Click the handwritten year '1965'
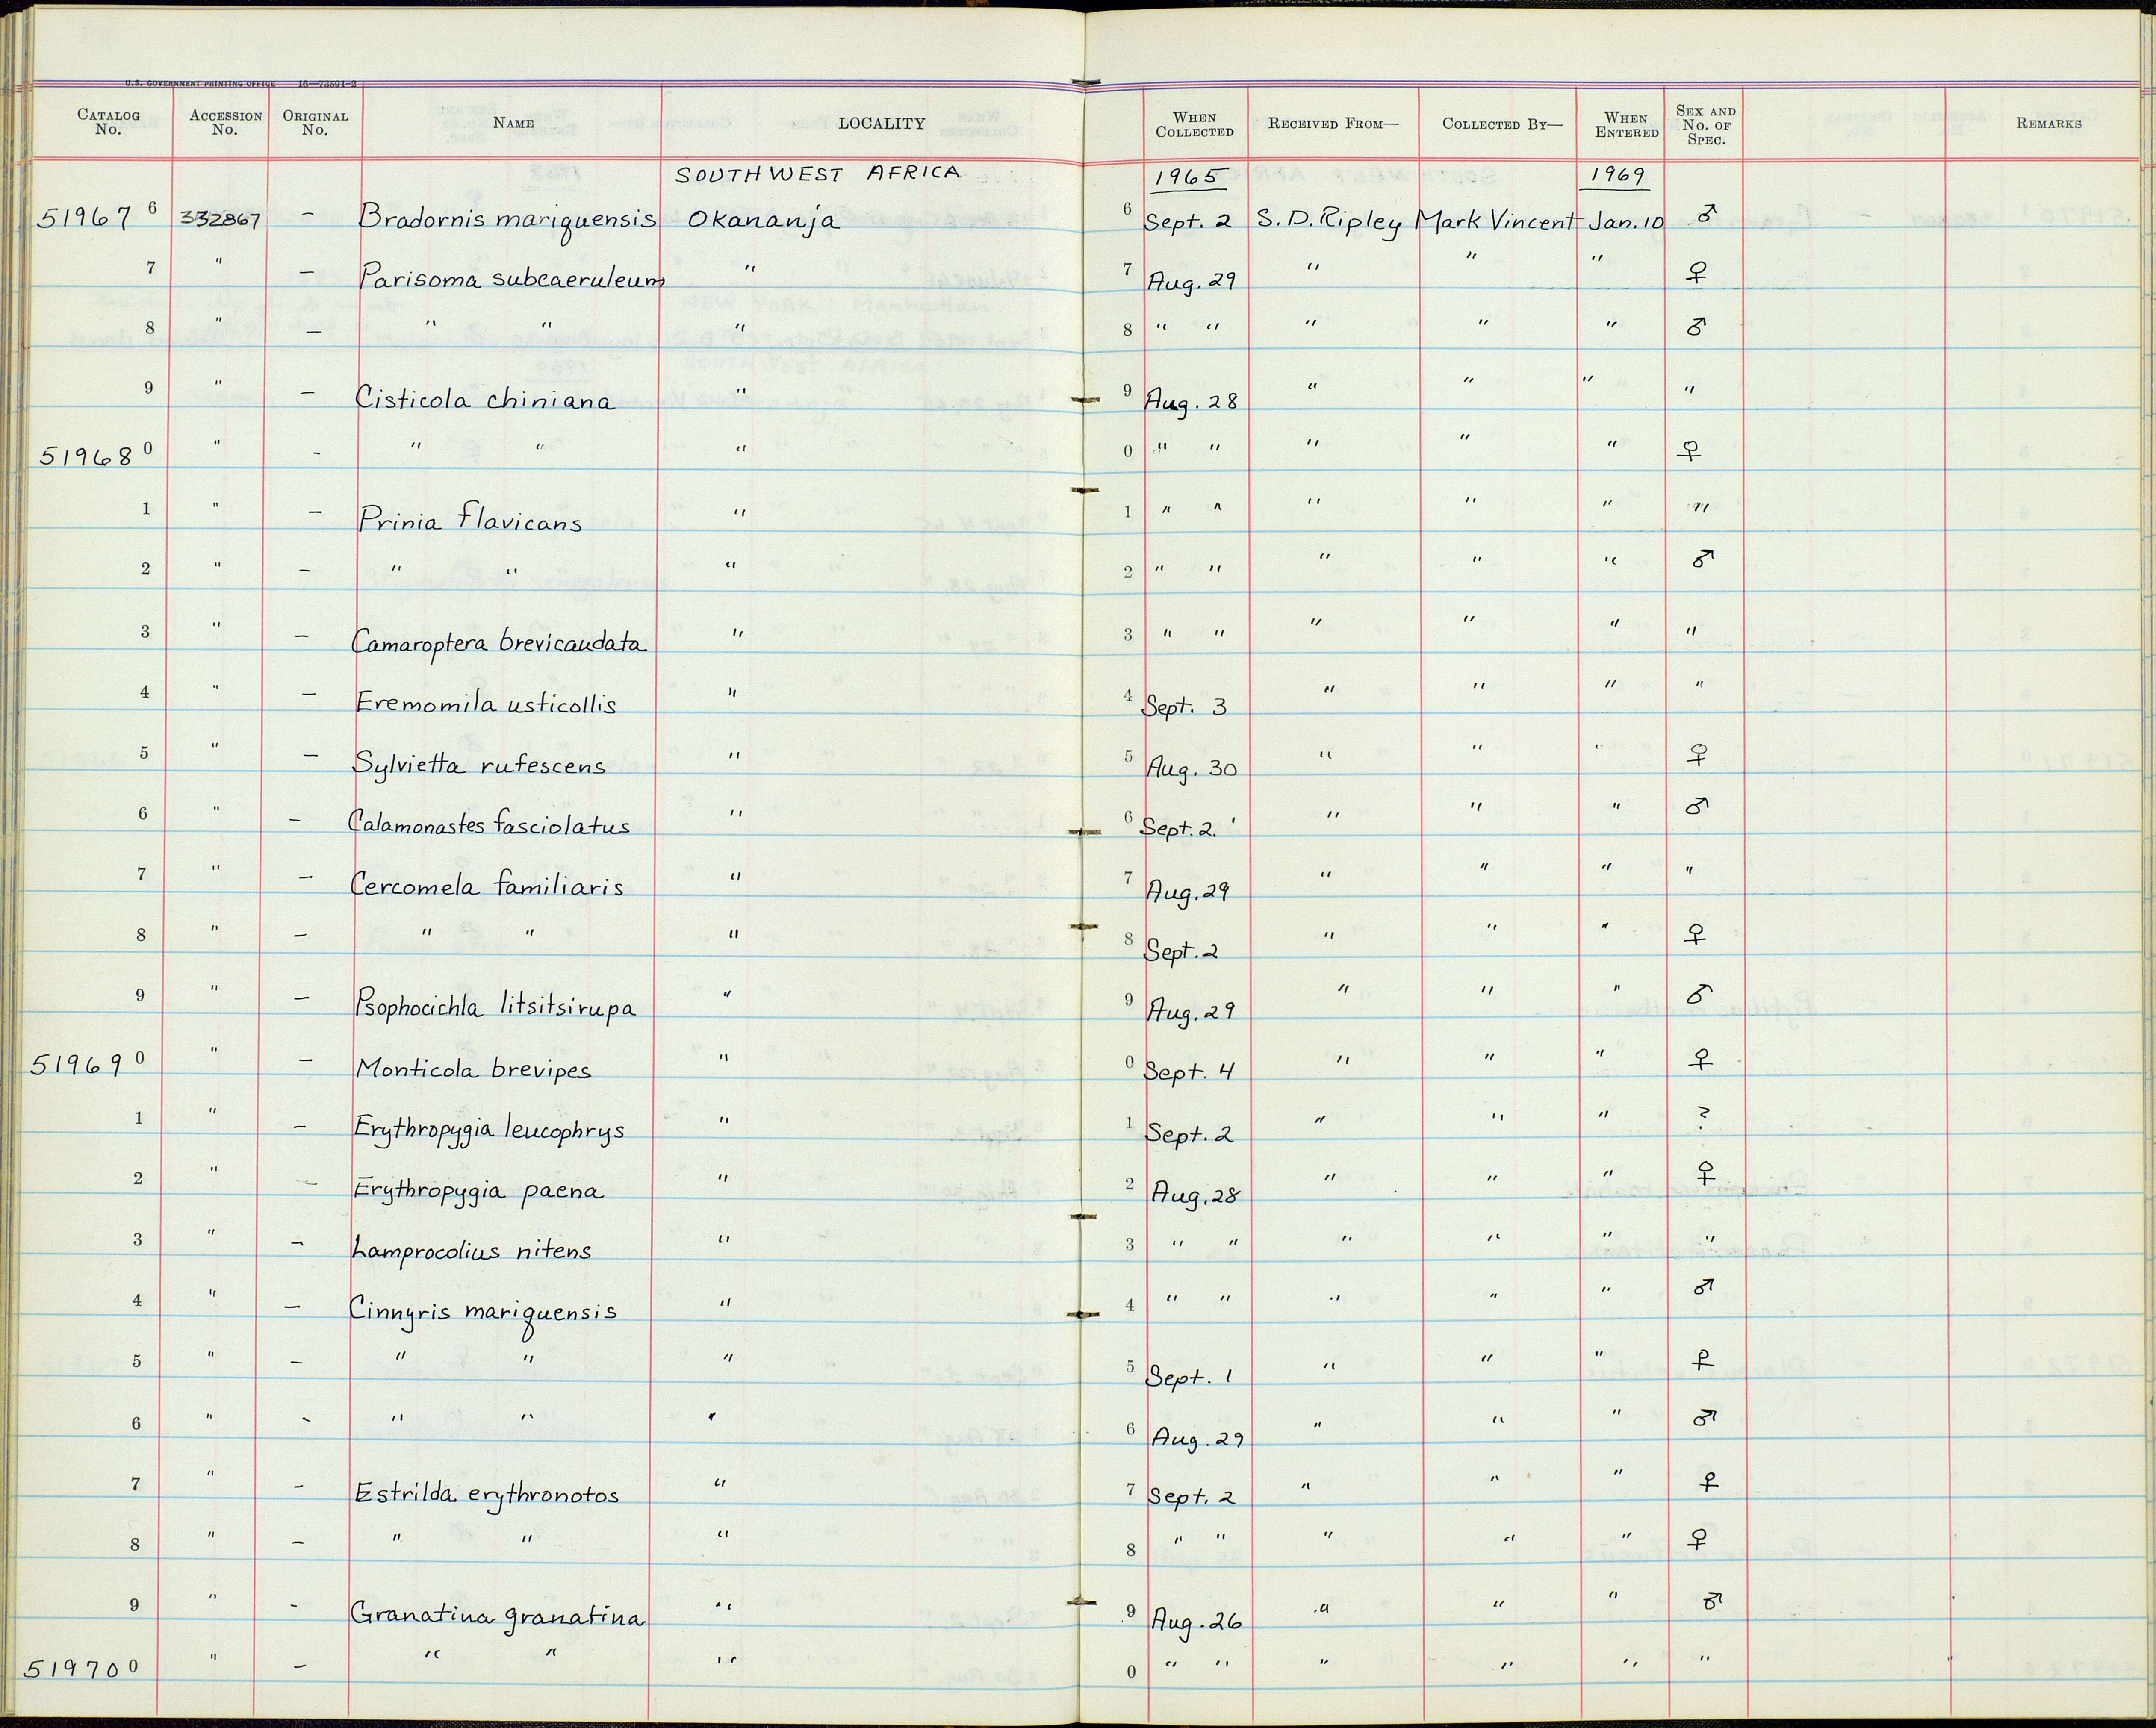This screenshot has width=2156, height=1728. click(1189, 177)
